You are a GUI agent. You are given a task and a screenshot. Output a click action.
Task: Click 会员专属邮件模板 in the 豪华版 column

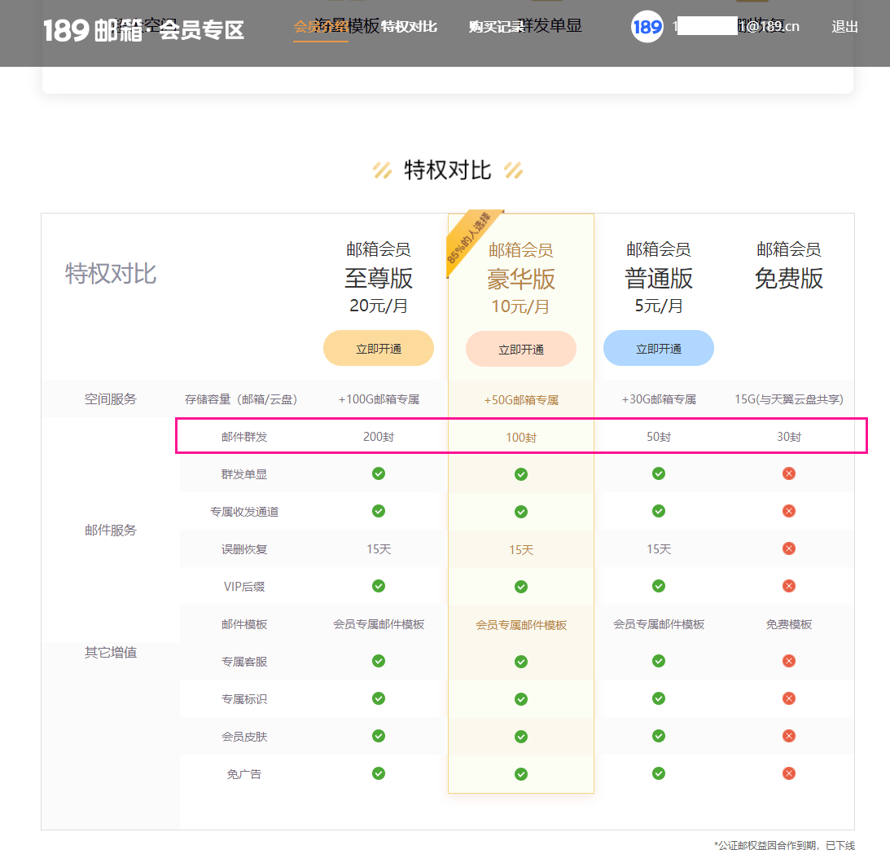pyautogui.click(x=521, y=625)
